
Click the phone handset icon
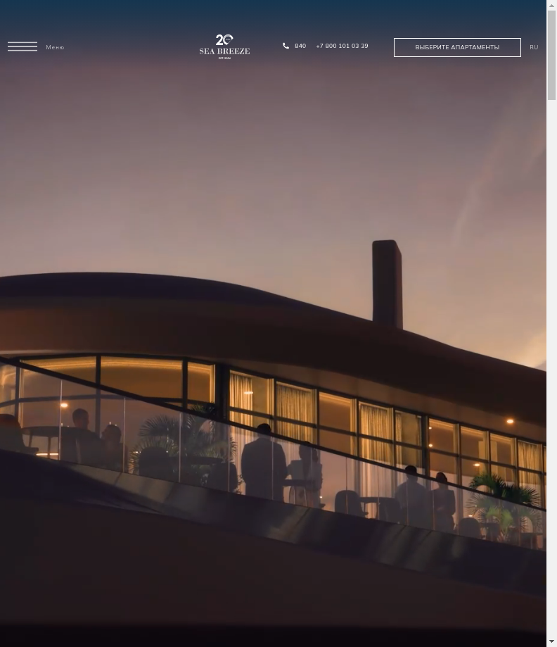pos(286,46)
